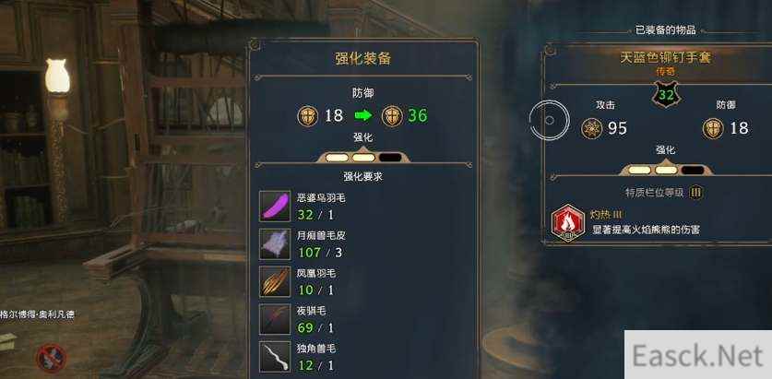Click the current defense shield icon beside 18 in upgrade panel

[x=308, y=116]
